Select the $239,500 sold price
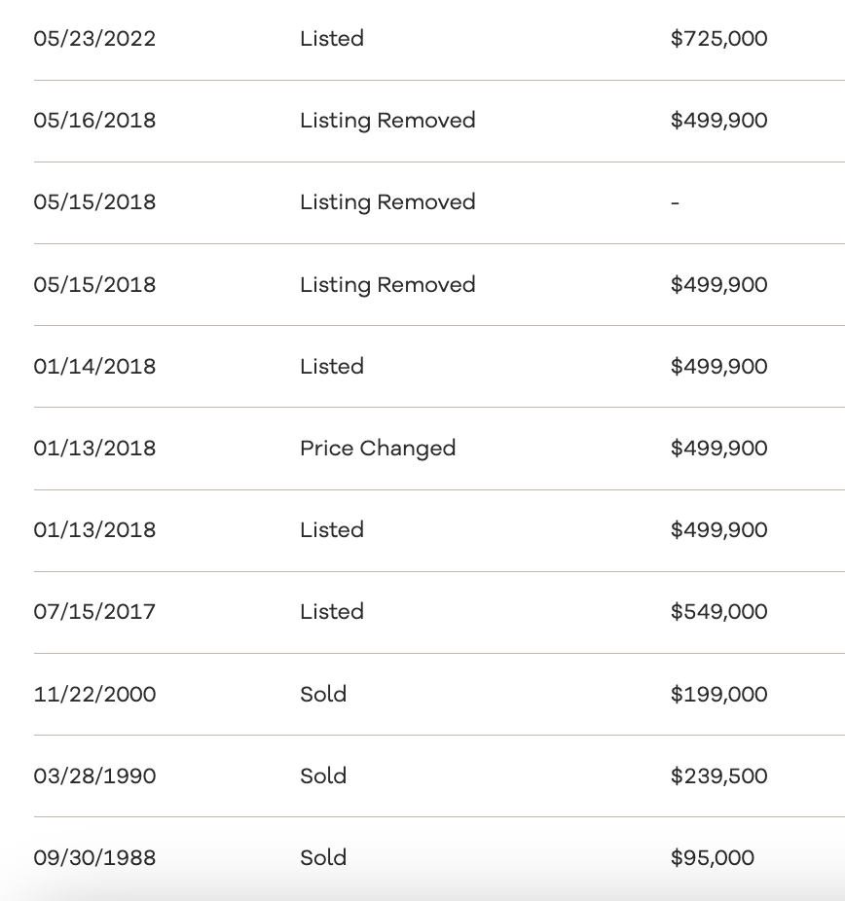The height and width of the screenshot is (901, 845). coord(718,776)
